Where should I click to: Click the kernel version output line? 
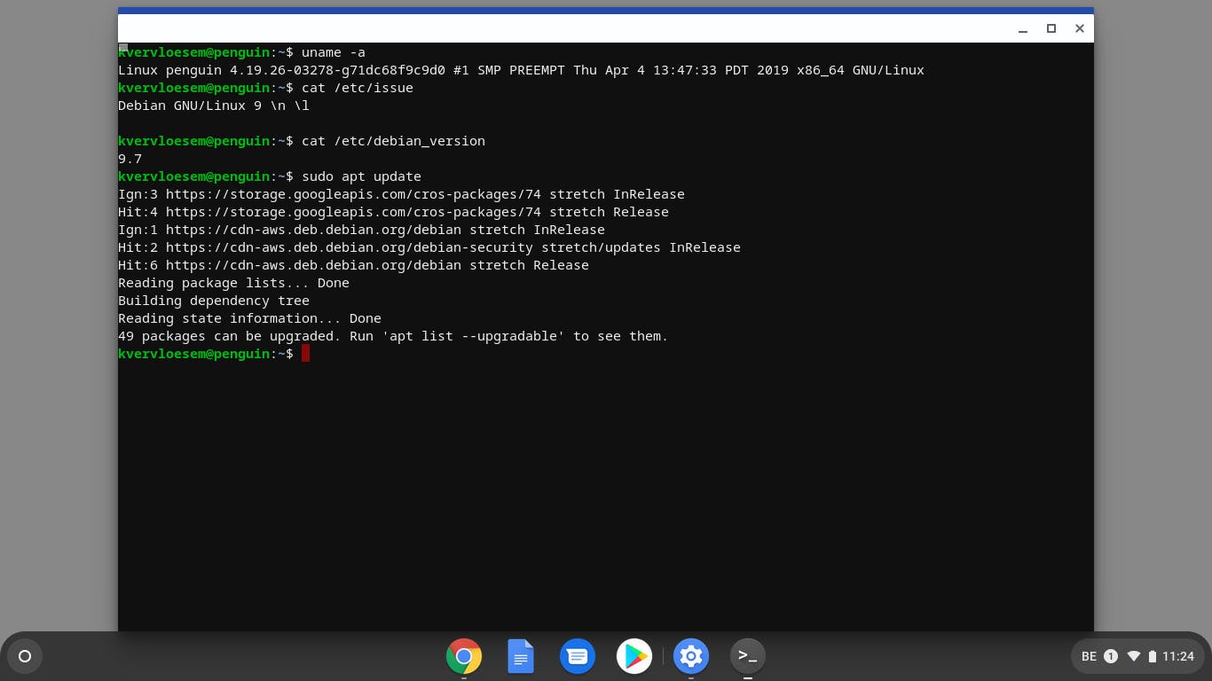521,70
